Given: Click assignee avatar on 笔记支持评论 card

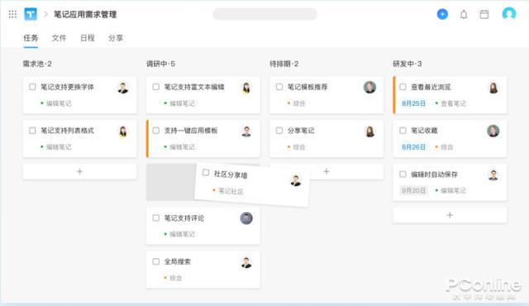Looking at the screenshot, I should tap(246, 218).
